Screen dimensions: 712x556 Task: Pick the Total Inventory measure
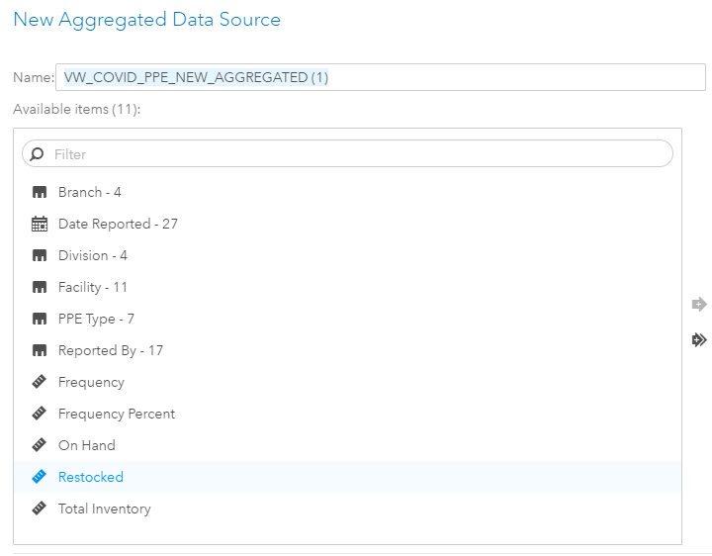click(x=105, y=509)
